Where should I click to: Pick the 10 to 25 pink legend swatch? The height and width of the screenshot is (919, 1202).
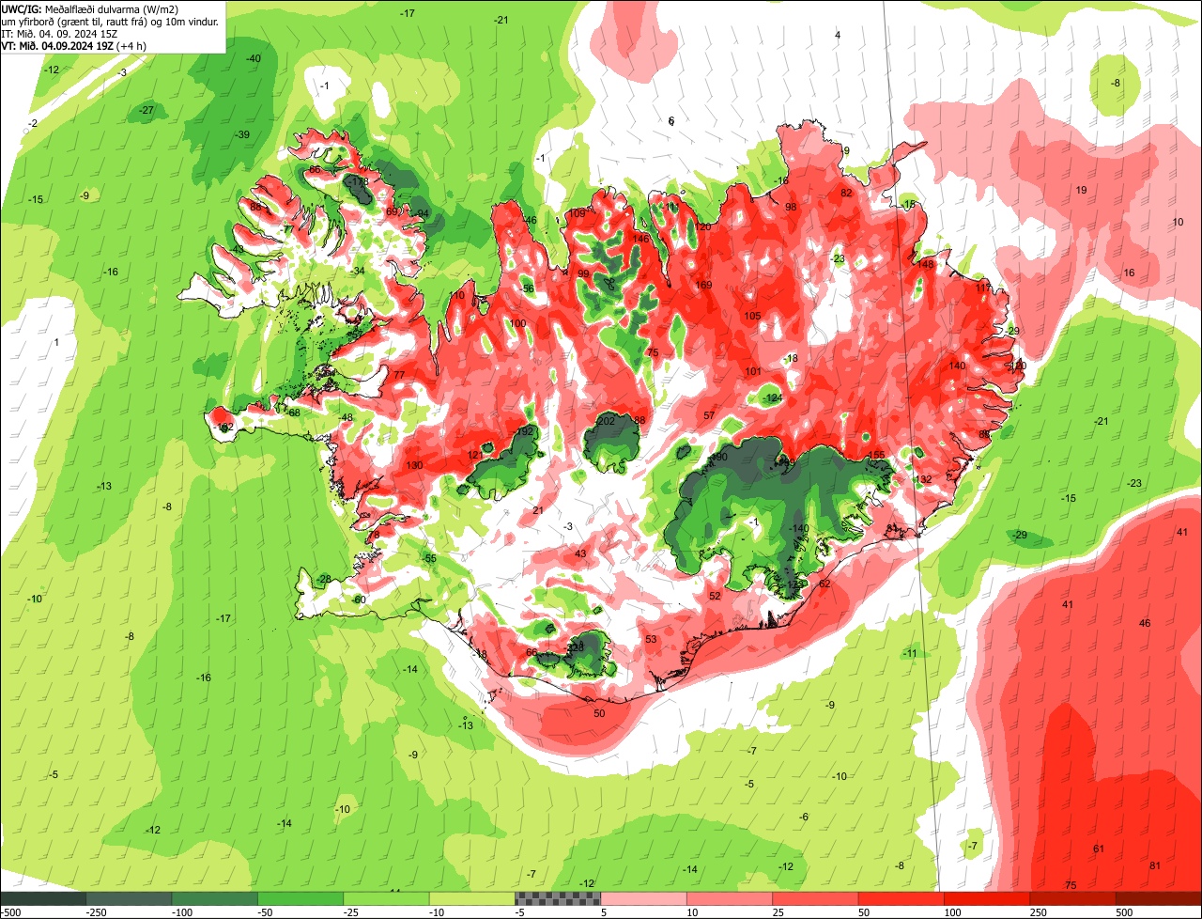click(729, 898)
